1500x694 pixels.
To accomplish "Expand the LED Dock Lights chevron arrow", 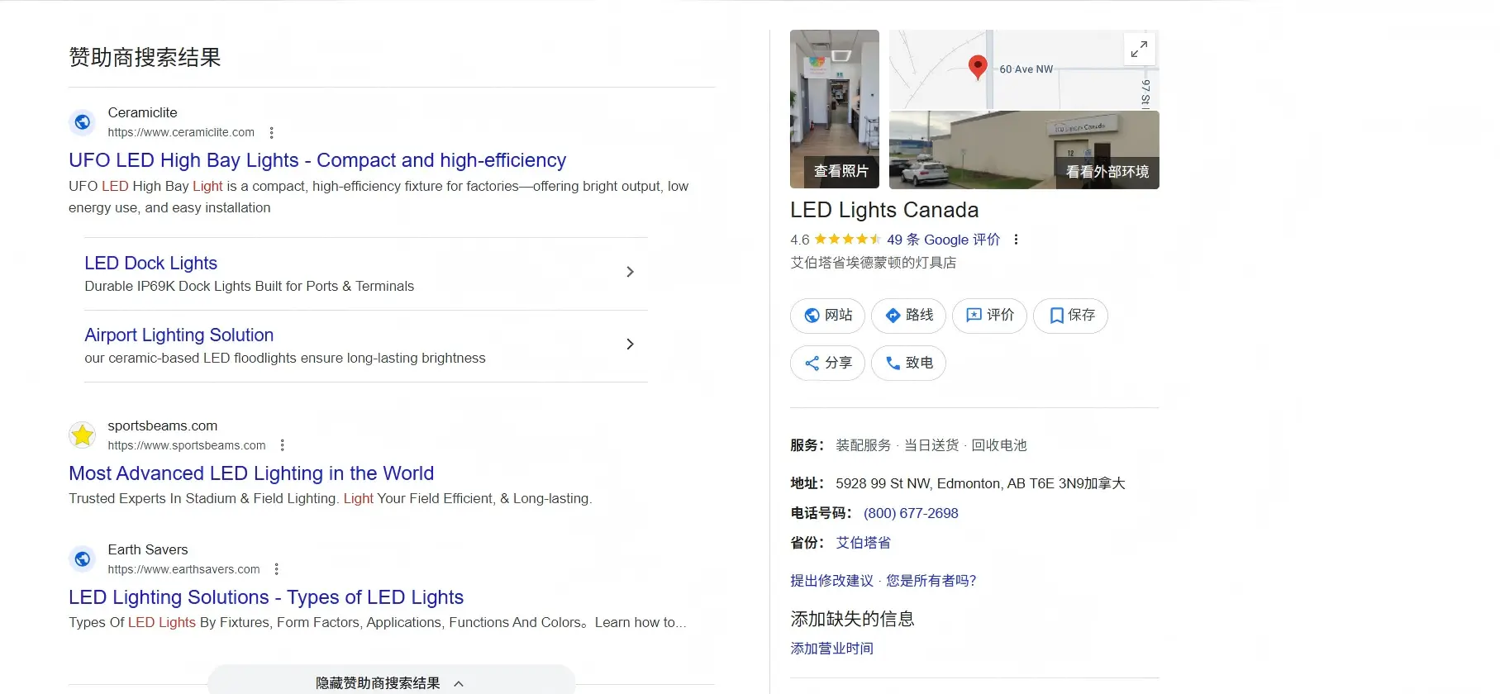I will pos(630,272).
